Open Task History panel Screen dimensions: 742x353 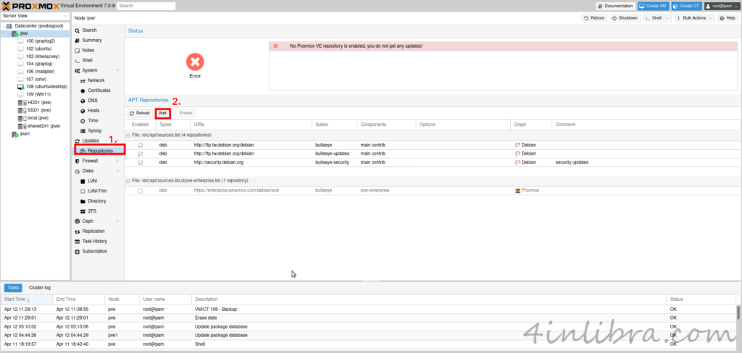94,241
